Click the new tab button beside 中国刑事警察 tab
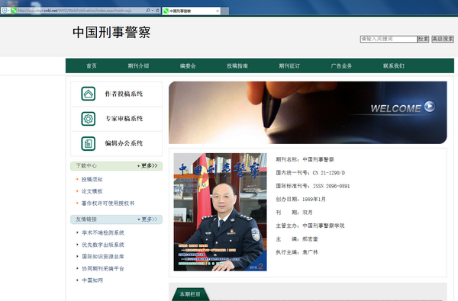 (x=225, y=11)
